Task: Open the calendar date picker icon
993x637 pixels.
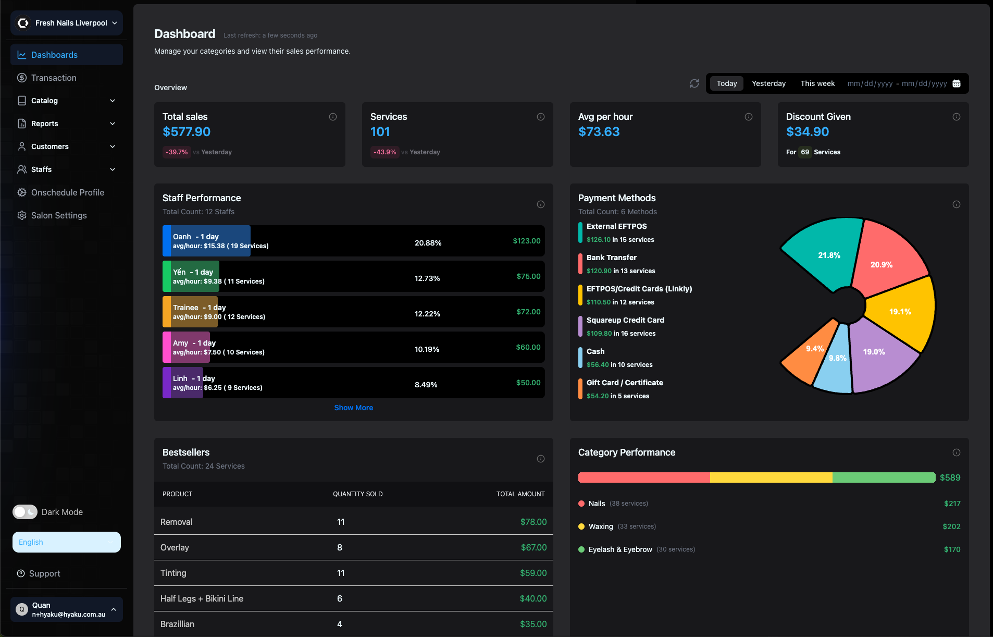Action: coord(957,83)
